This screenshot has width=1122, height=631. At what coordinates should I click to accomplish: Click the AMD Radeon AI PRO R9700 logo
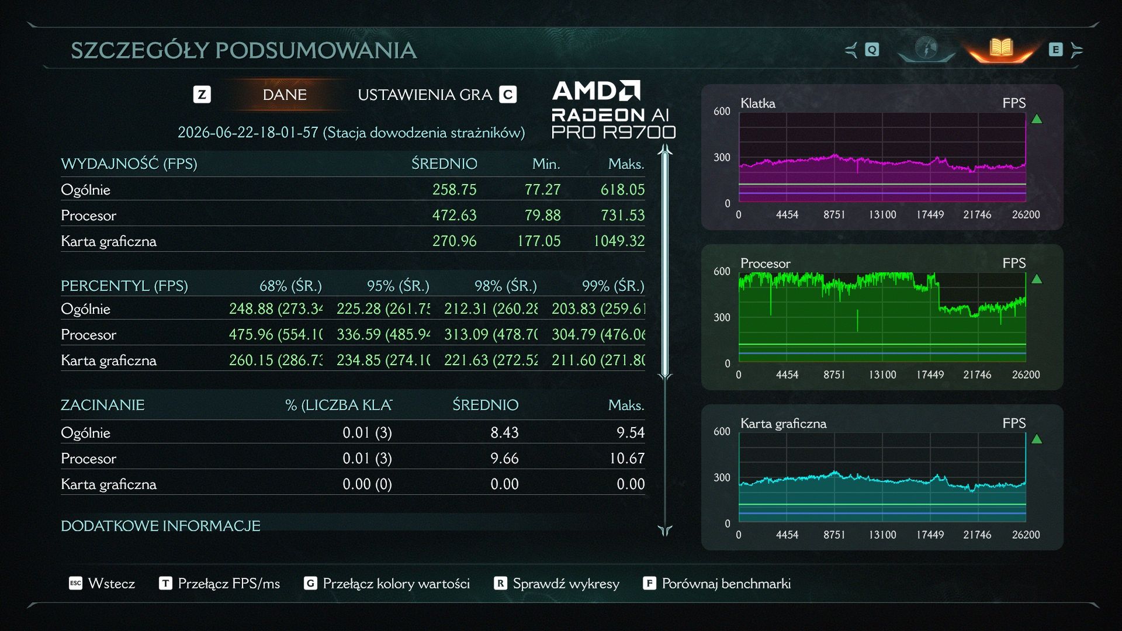click(613, 110)
